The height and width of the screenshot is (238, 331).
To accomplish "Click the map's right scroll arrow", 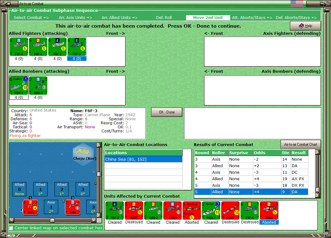I will point(94,220).
